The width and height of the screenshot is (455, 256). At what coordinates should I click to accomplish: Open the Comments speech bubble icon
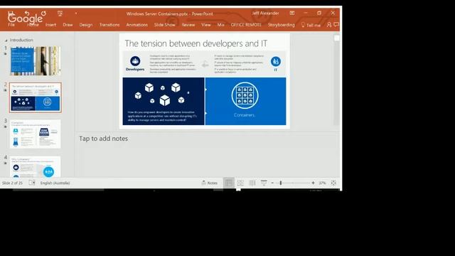coord(336,25)
